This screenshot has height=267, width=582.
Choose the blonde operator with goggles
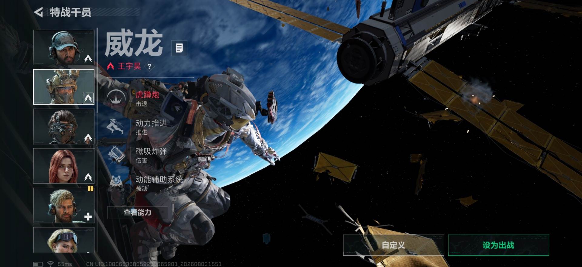[x=64, y=240]
